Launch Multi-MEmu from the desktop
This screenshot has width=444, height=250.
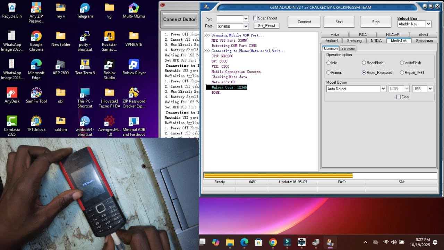point(134,10)
